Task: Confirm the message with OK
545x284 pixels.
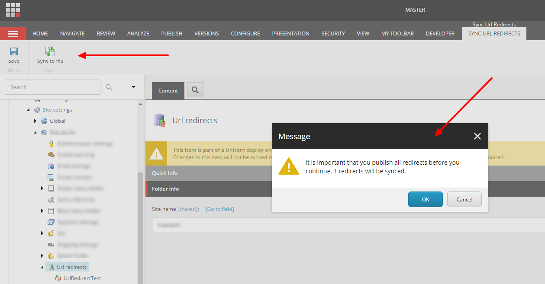Action: tap(425, 199)
